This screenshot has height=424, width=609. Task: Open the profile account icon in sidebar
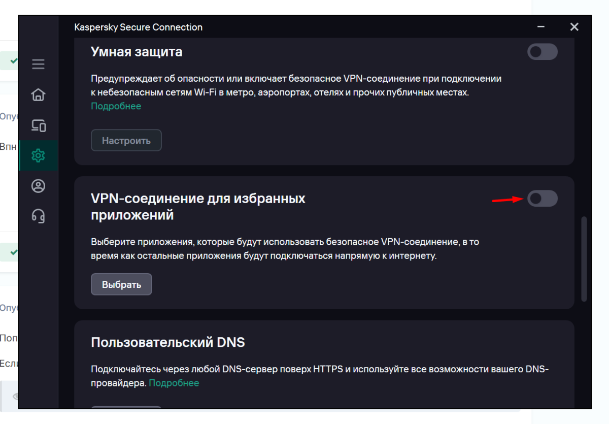tap(38, 186)
